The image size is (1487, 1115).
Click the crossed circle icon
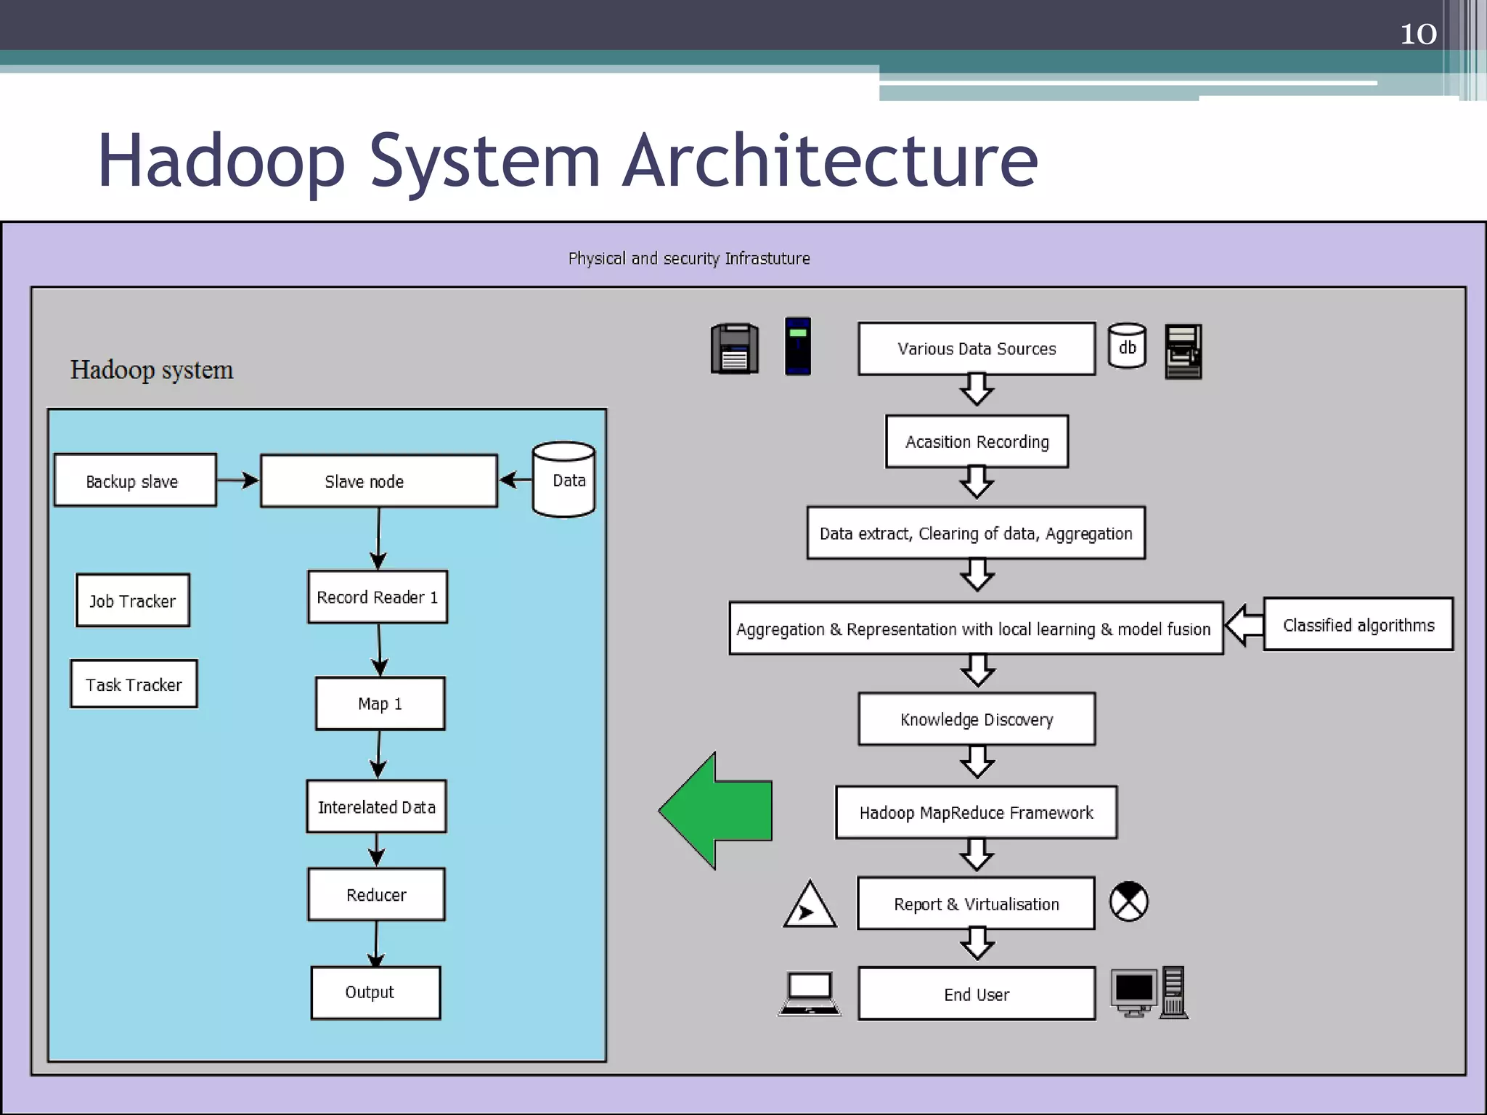1128,902
